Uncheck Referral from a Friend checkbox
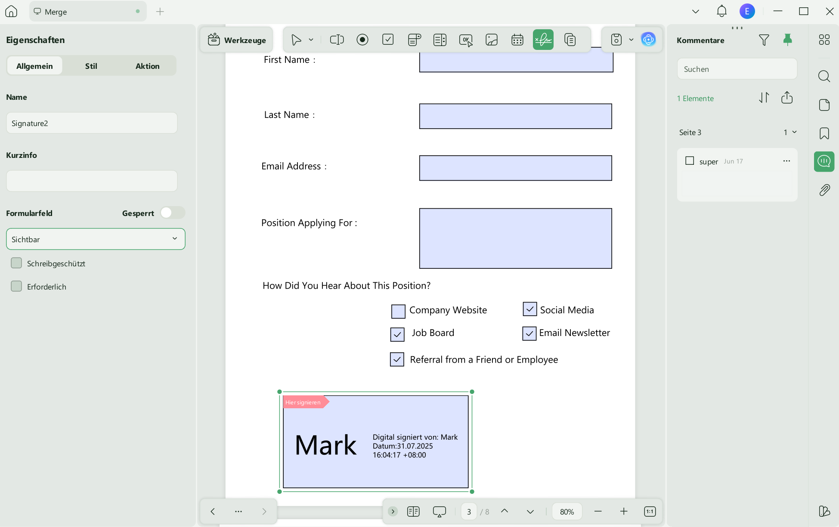 point(397,359)
